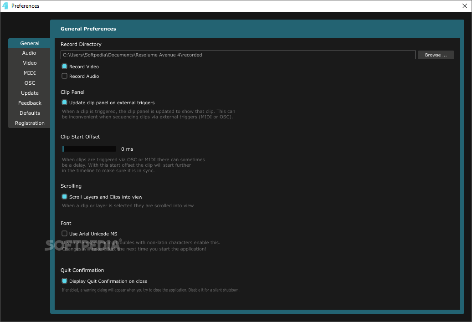Click the Clip Start Offset section label
This screenshot has width=472, height=322.
(x=80, y=137)
